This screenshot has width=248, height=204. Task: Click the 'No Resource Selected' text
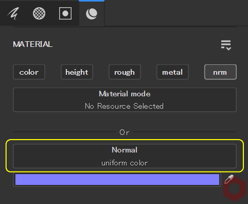pos(125,106)
